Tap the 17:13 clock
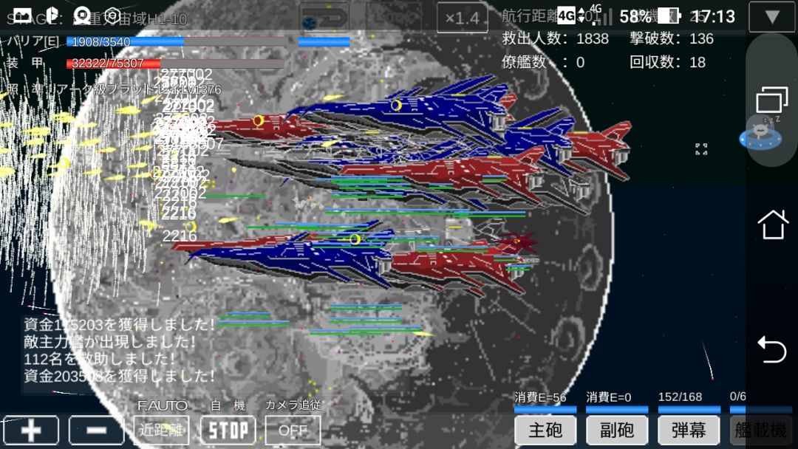Viewport: 798px width, 449px height. [x=713, y=16]
